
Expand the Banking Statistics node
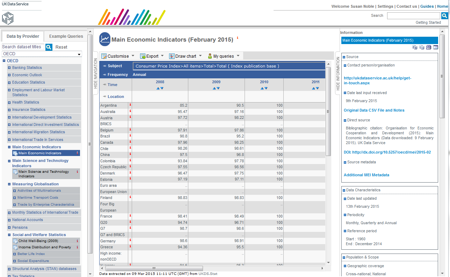coord(9,68)
